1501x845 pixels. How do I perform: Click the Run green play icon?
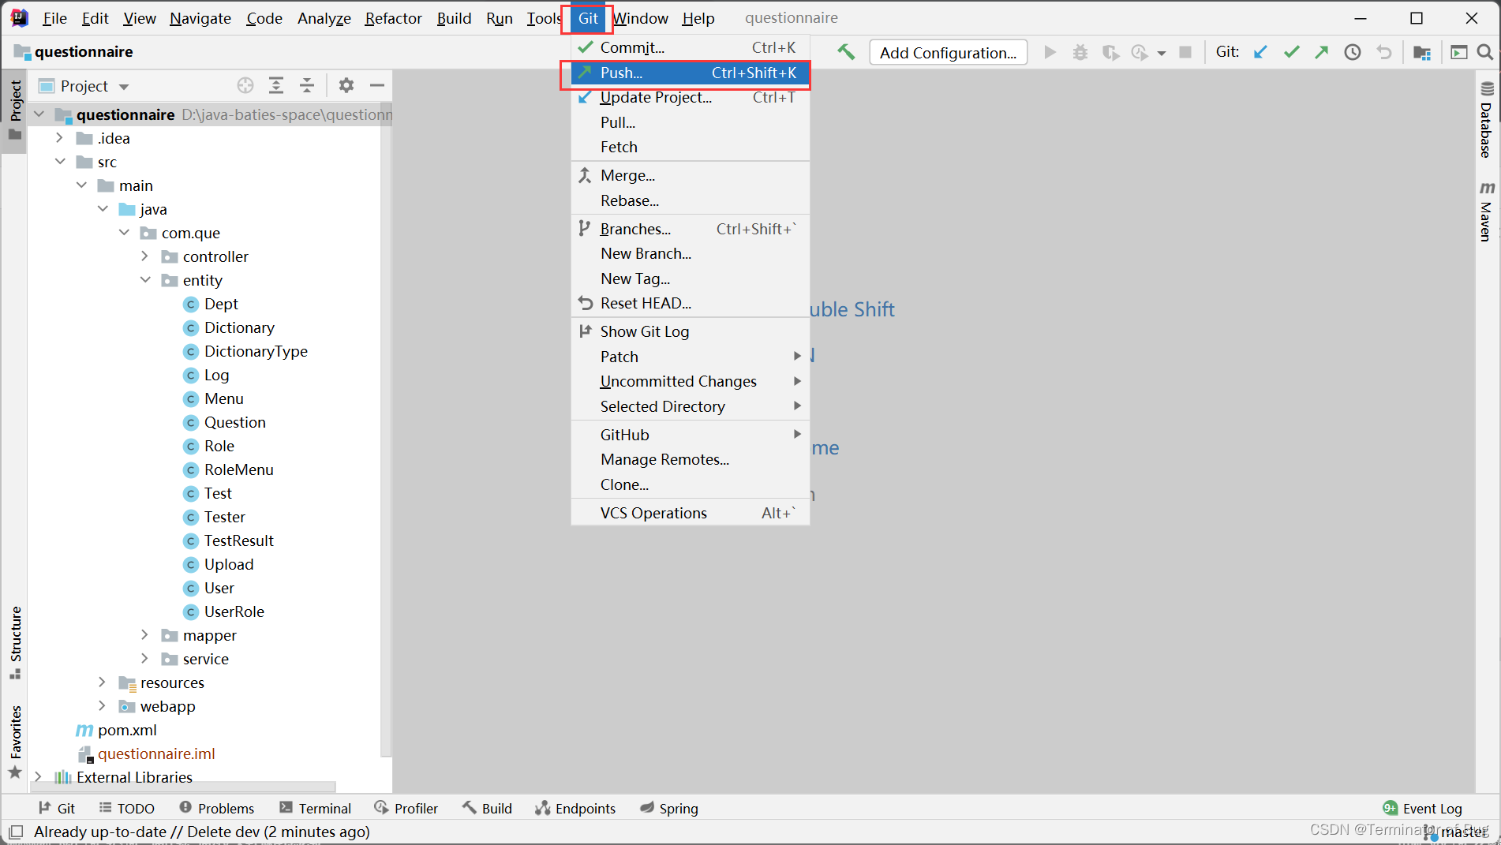(x=1050, y=52)
